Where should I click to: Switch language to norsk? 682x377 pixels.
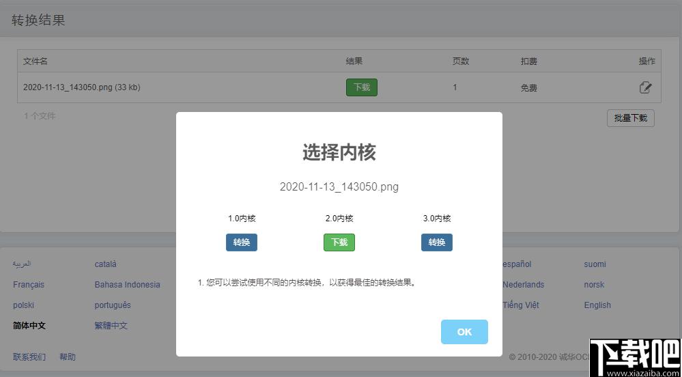click(x=594, y=285)
